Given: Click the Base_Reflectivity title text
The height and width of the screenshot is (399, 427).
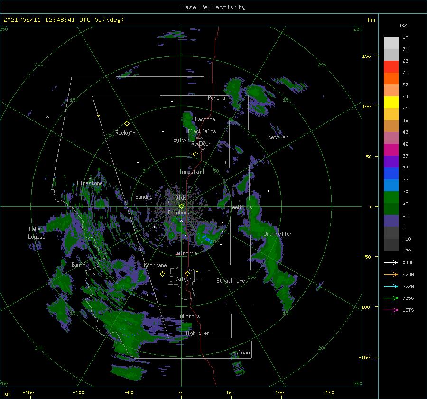Looking at the screenshot, I should coord(213,7).
